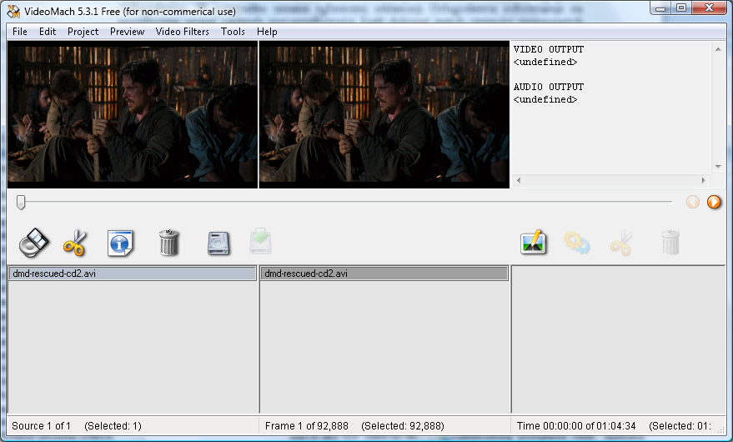Viewport: 733px width, 442px height.
Task: Click the orange next frame arrow
Action: 713,202
